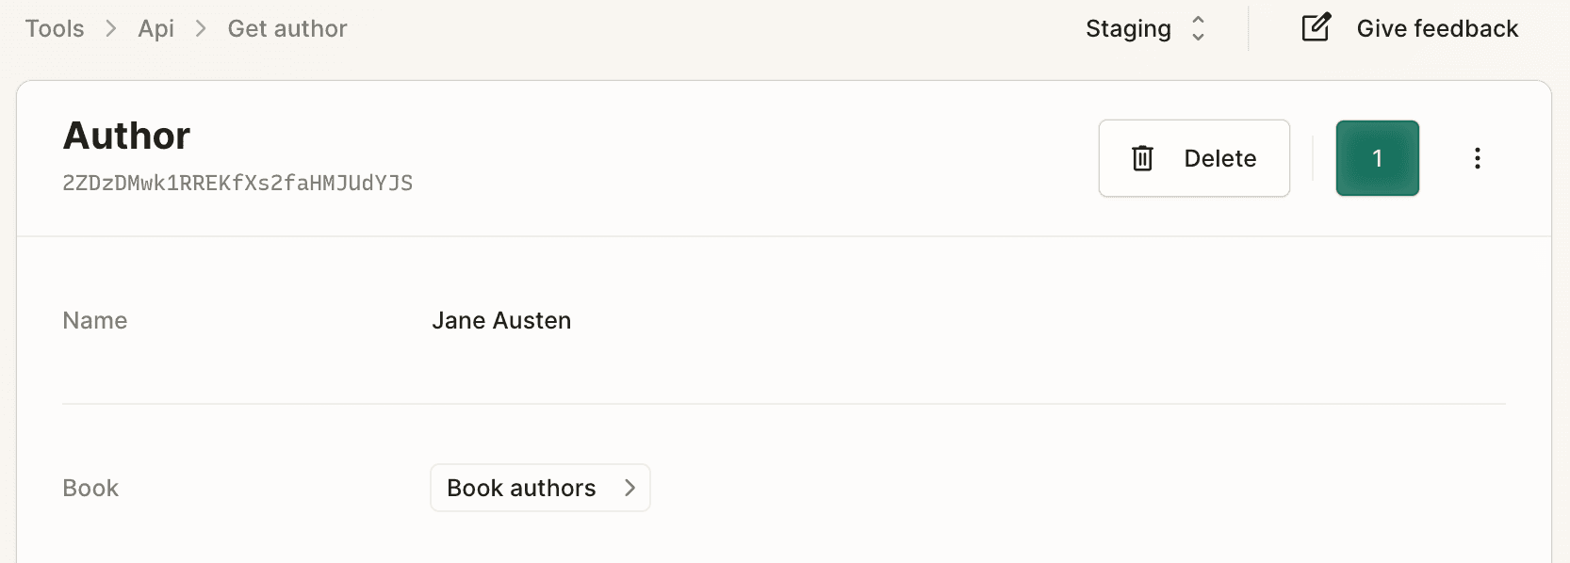The width and height of the screenshot is (1570, 563).
Task: Go to Tools in the breadcrumb
Action: (x=55, y=28)
